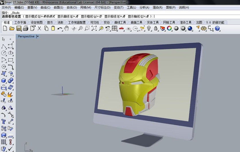This screenshot has width=240, height=152.
Task: Select the Ellipse tool in sidebar
Action: (11, 53)
